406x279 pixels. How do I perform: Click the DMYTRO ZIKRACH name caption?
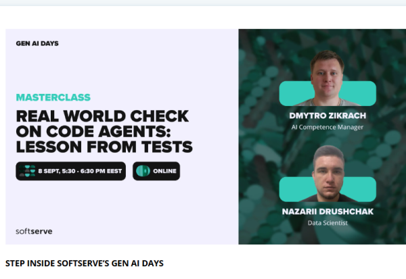point(328,116)
